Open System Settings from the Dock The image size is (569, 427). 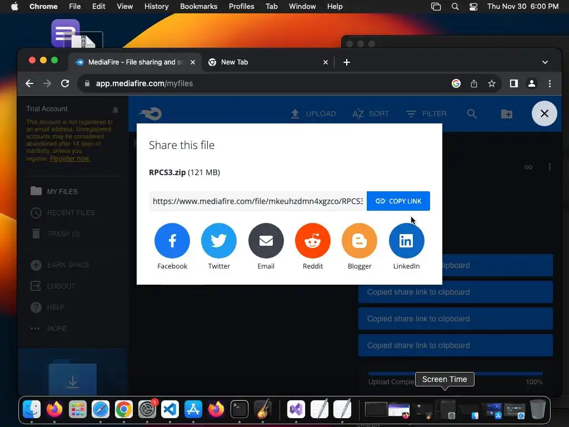pos(147,409)
